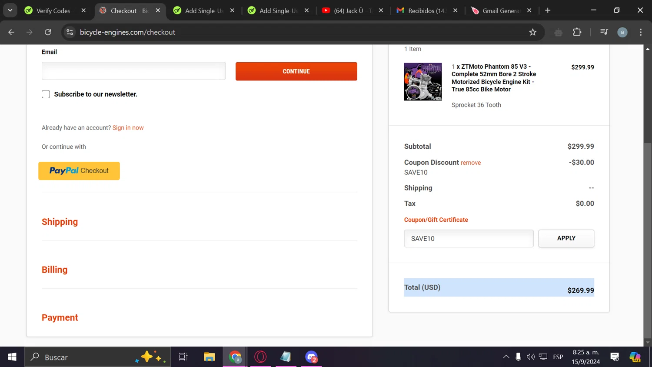
Task: Switch to the Gmail Generator tab
Action: [x=501, y=10]
